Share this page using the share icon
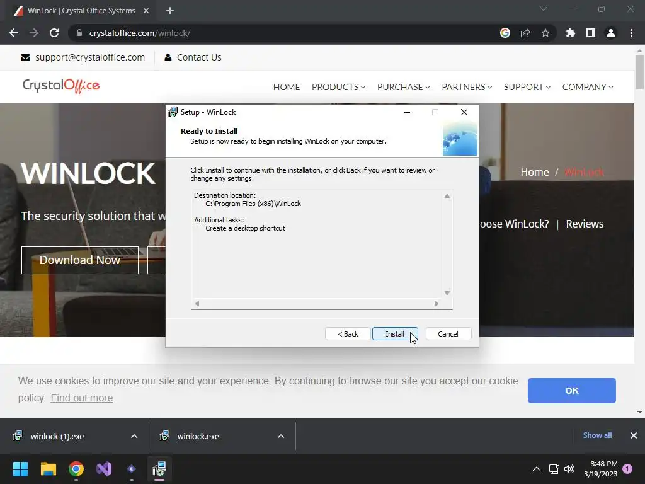Image resolution: width=645 pixels, height=484 pixels. click(525, 33)
